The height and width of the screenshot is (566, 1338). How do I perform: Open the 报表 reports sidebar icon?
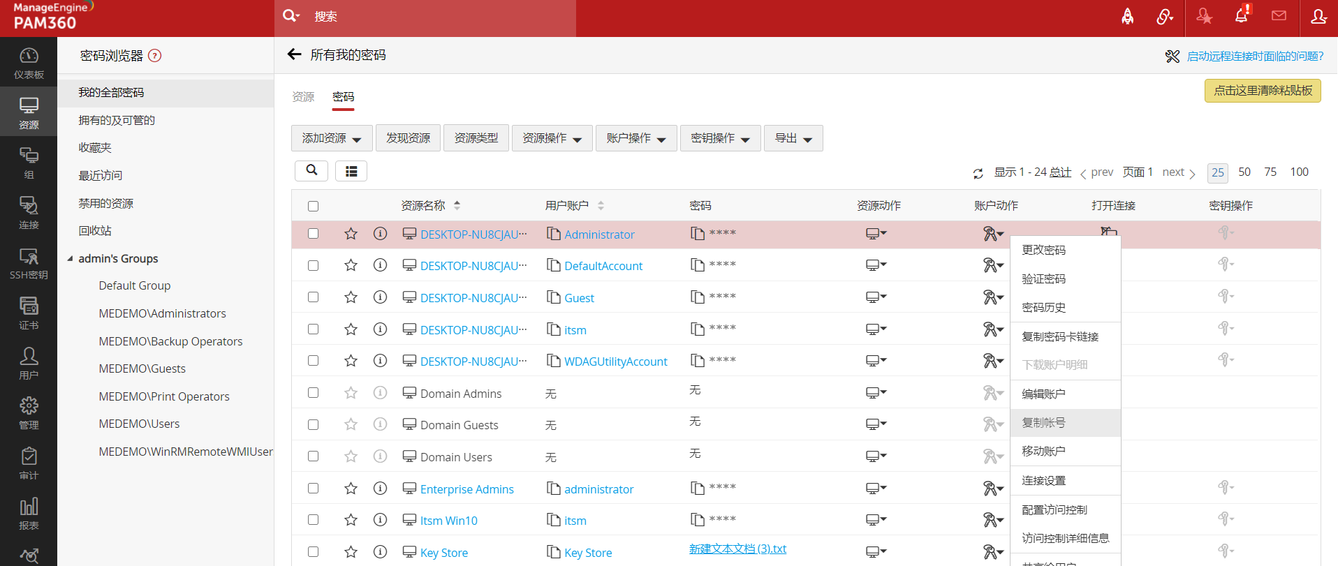tap(29, 514)
